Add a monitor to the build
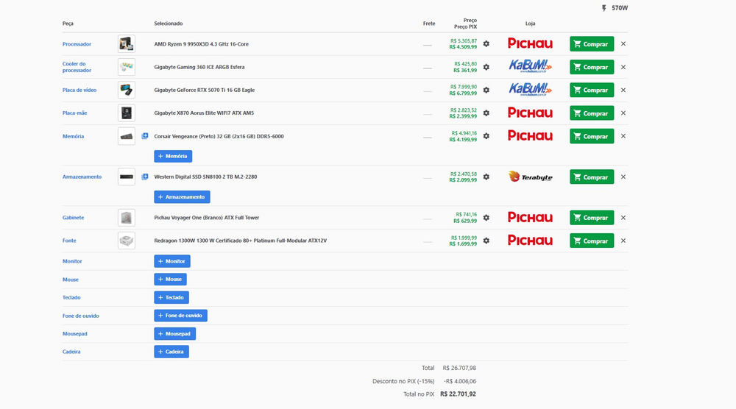 [171, 261]
